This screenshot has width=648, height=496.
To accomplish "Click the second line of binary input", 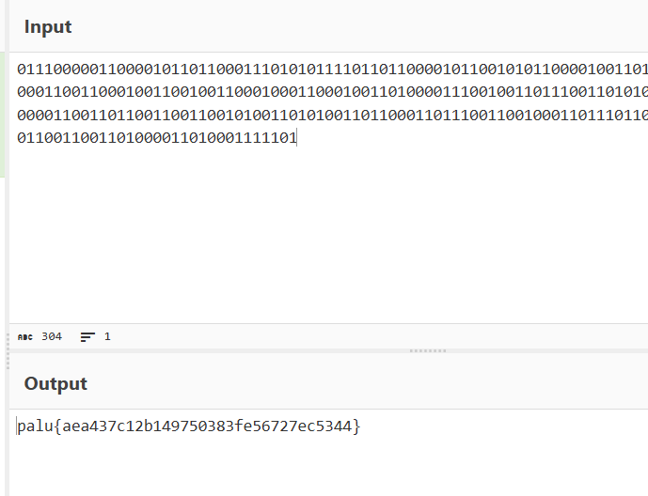I will [x=282, y=92].
